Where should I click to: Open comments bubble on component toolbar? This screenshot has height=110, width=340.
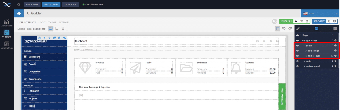coord(65,38)
